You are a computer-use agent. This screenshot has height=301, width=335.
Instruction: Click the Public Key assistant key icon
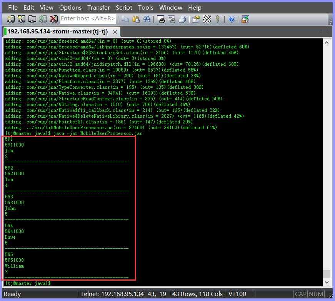(x=217, y=19)
